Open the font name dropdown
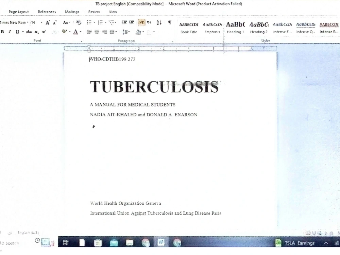The image size is (340, 255). pos(28,22)
